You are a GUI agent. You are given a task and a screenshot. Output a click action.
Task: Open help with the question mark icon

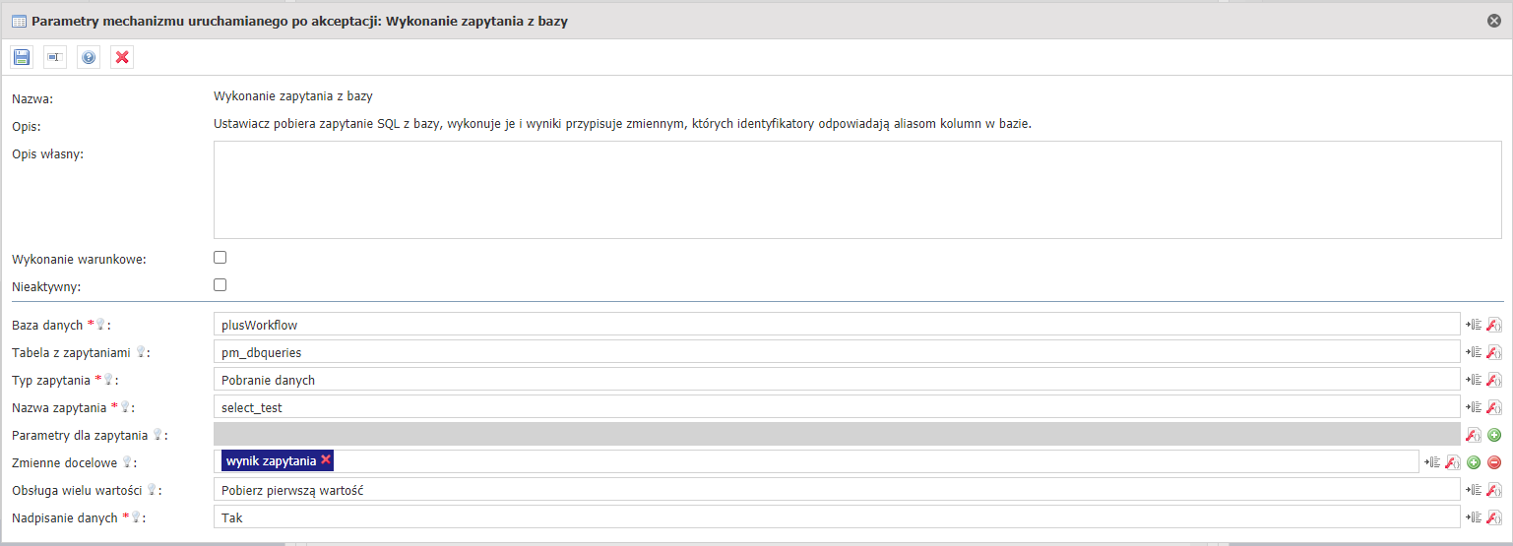pyautogui.click(x=89, y=57)
